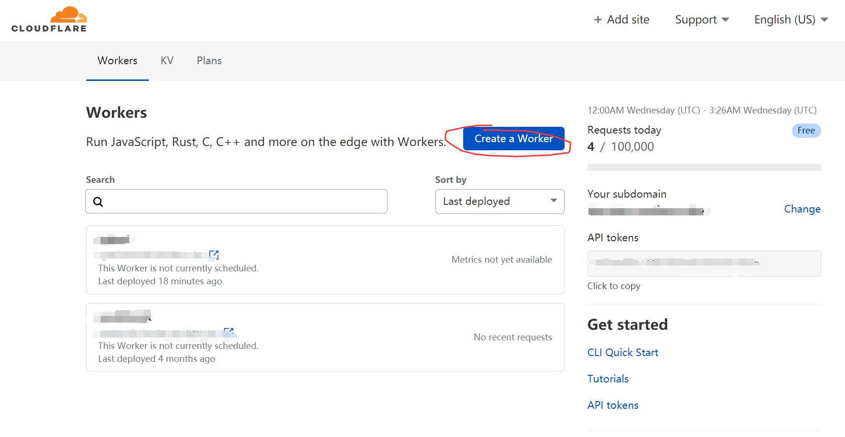Open the Sort by Last deployed dropdown

[500, 202]
